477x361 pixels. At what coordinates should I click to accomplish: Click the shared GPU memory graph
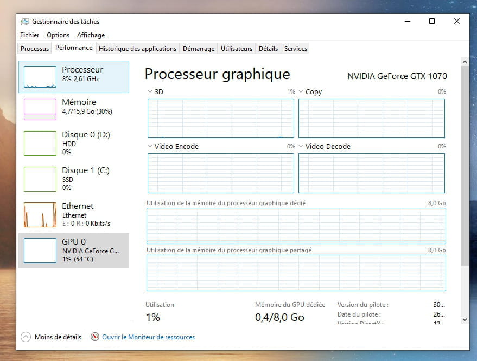(x=296, y=273)
